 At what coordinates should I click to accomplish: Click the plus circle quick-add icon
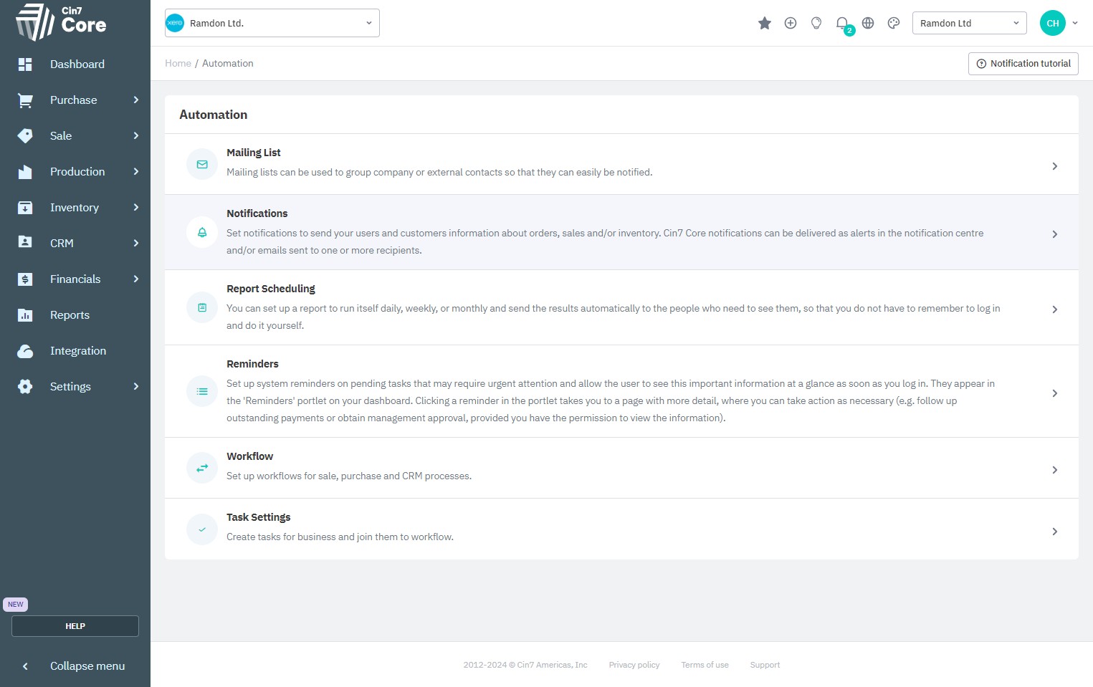click(791, 24)
